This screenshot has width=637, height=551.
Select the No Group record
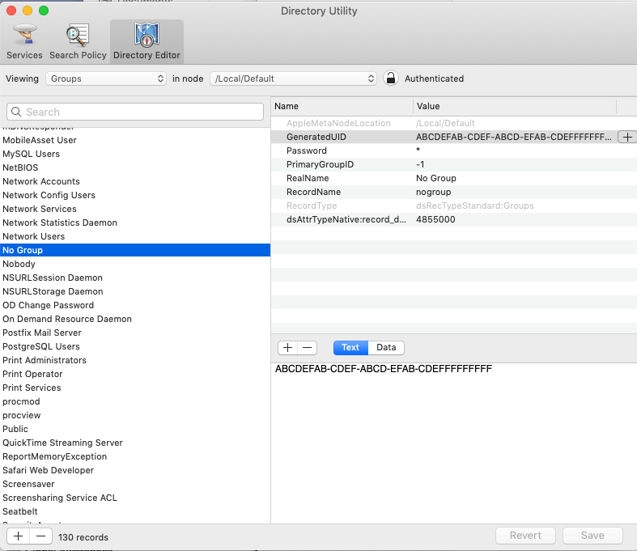tap(135, 250)
